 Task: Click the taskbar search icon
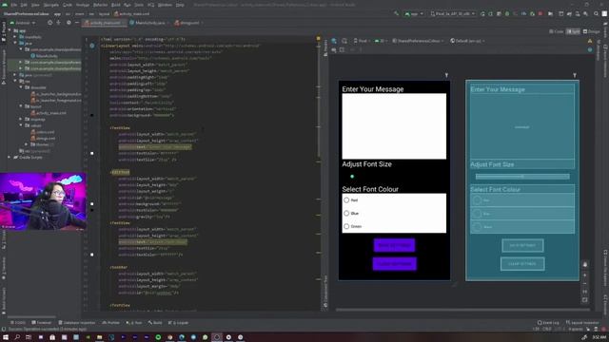17,337
